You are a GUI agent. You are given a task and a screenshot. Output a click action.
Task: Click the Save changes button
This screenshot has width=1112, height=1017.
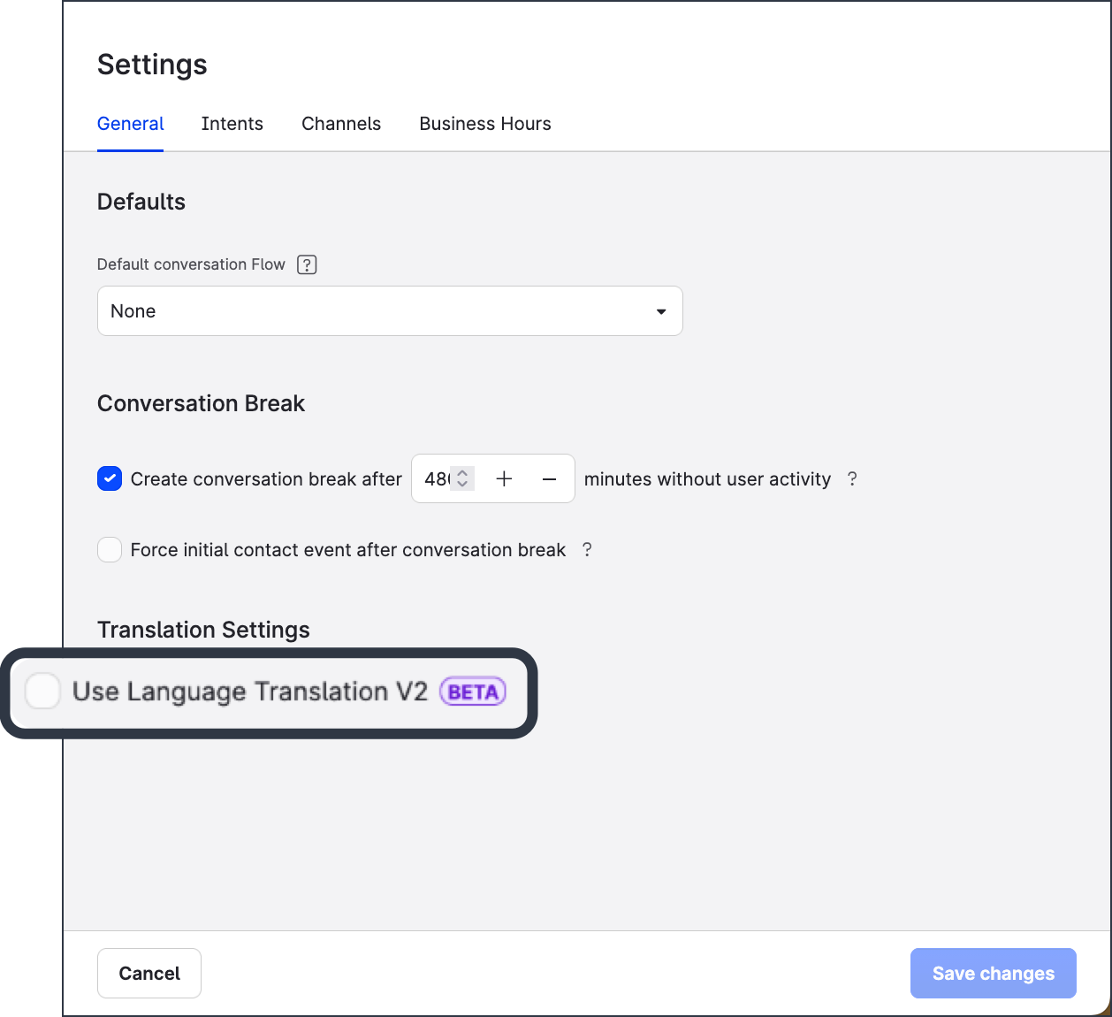click(993, 973)
